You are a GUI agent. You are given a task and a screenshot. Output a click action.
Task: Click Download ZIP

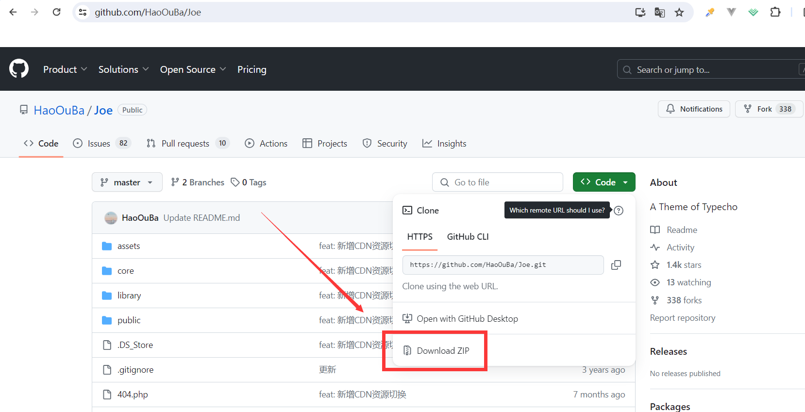pyautogui.click(x=436, y=350)
